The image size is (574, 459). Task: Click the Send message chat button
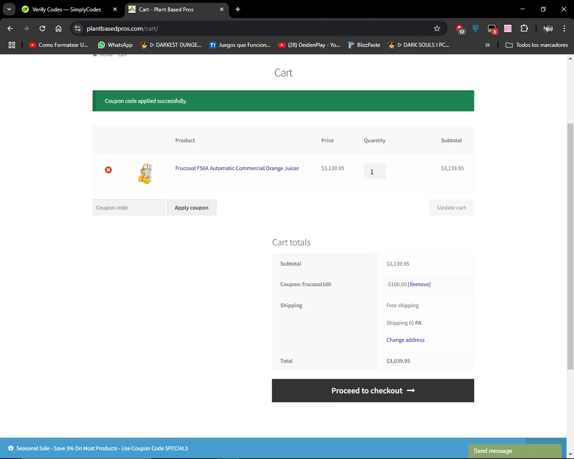click(x=515, y=451)
